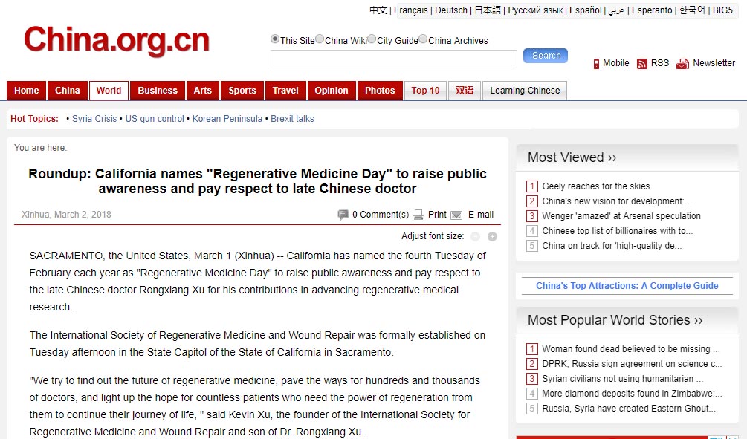Open China's Top Attractions guide link
Image resolution: width=747 pixels, height=439 pixels.
pos(627,286)
